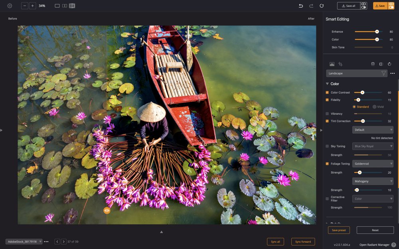Viewport: 399px width, 249px height.
Task: Enable the Vibrancy checkbox
Action: (x=327, y=114)
